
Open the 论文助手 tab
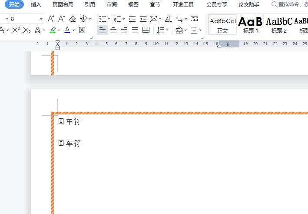pos(249,4)
